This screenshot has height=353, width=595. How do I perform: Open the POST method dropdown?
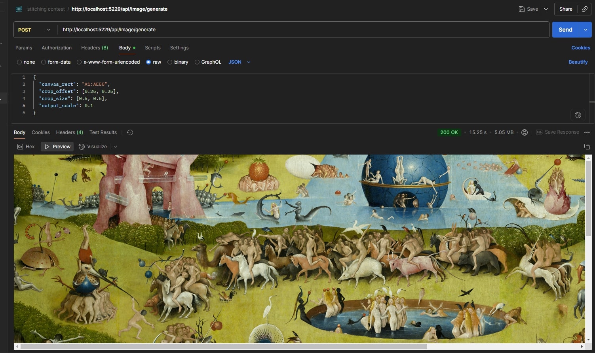click(x=35, y=30)
